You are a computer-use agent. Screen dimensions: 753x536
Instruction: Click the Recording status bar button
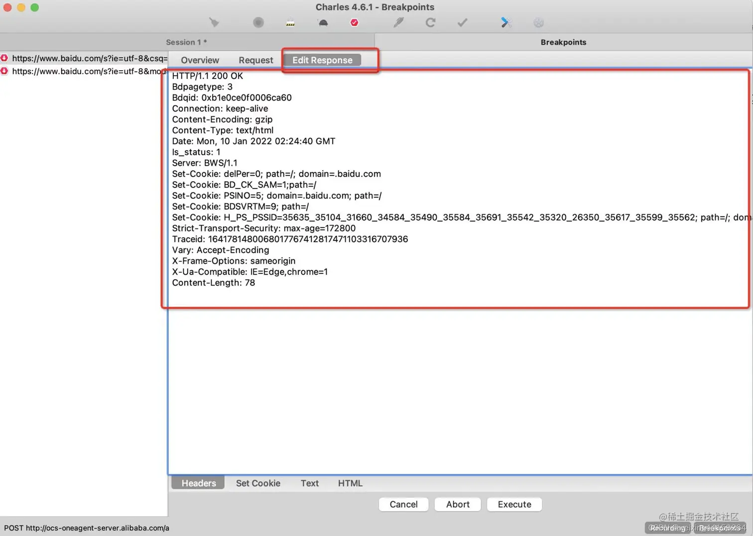coord(667,528)
